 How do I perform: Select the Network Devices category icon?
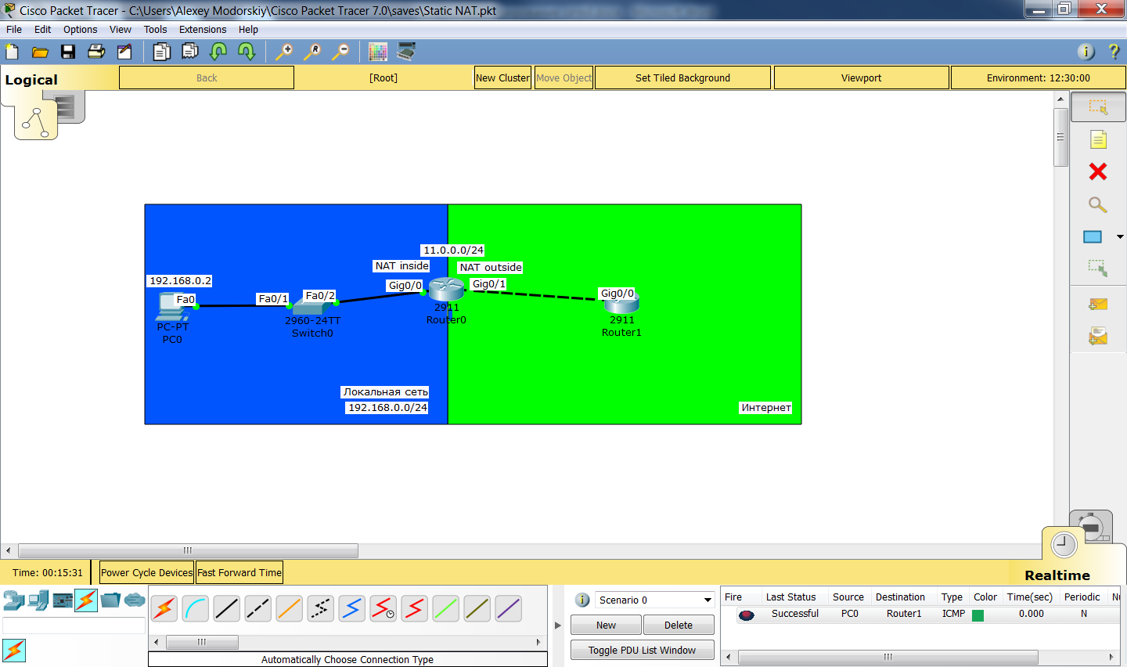[x=14, y=600]
